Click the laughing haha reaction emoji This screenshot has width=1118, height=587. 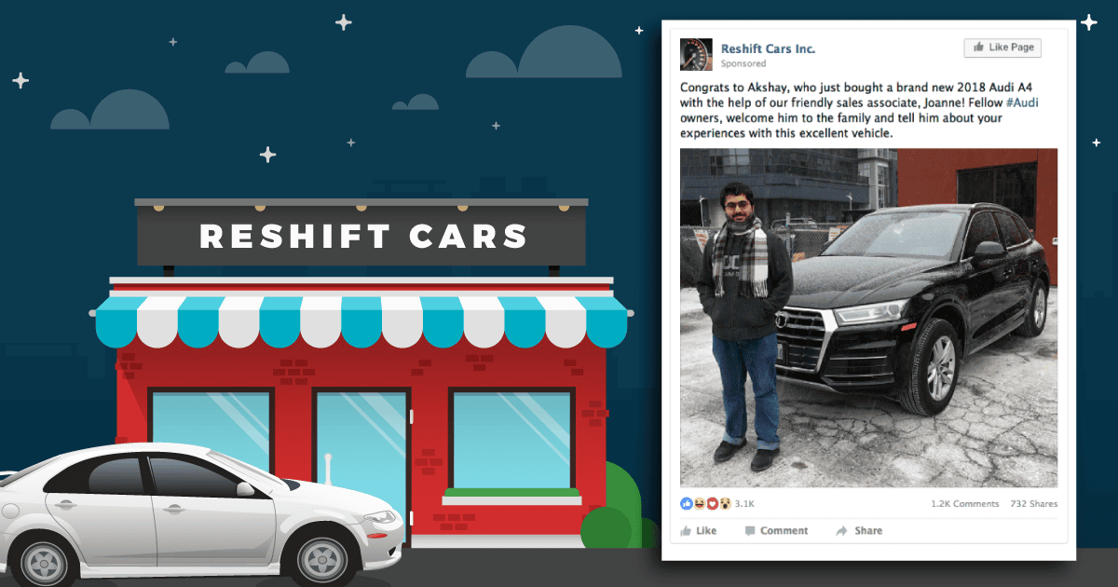pos(699,504)
